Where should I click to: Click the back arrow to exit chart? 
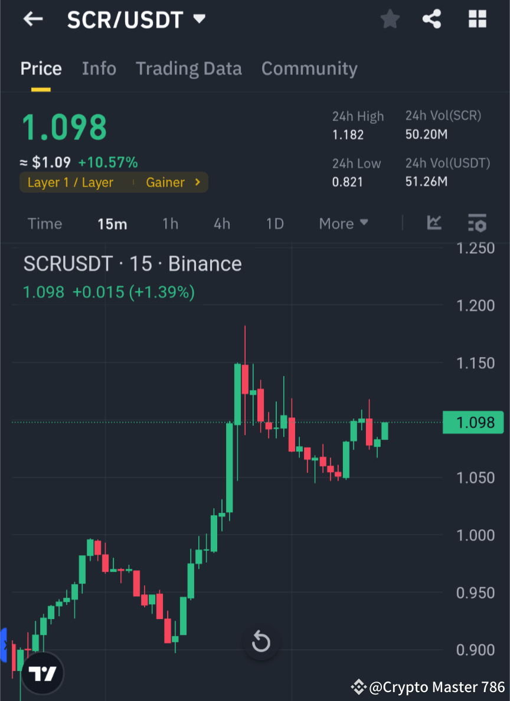pos(32,19)
